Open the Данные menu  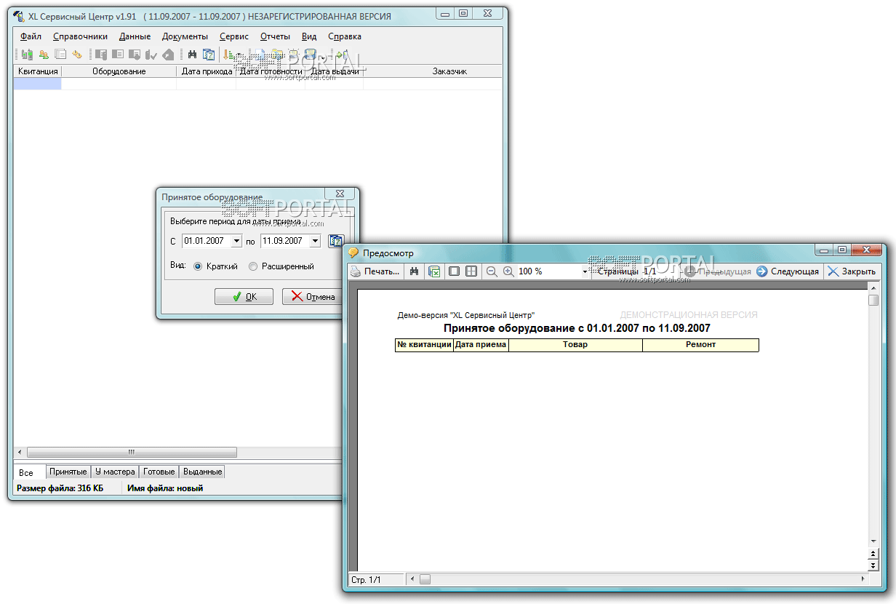135,36
